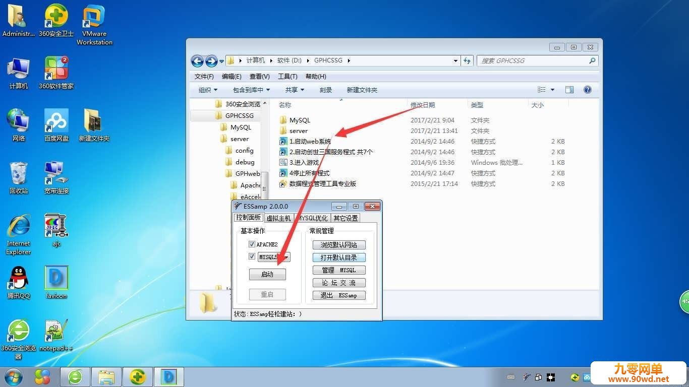Open 360安全浏览器 desktop shortcut
Screen dimensions: 689x387
[x=19, y=339]
